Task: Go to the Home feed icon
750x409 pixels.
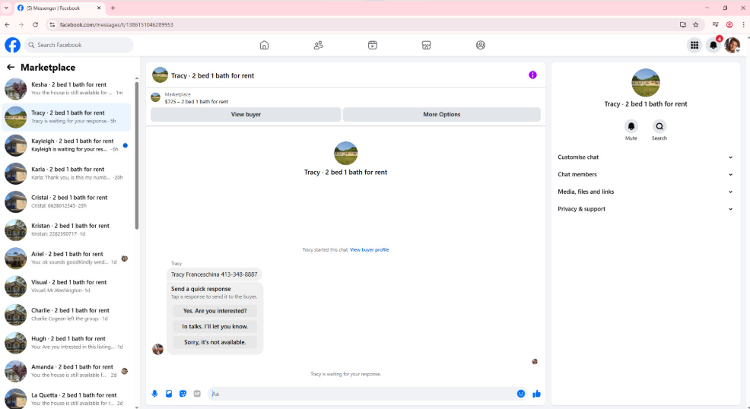Action: pyautogui.click(x=264, y=45)
